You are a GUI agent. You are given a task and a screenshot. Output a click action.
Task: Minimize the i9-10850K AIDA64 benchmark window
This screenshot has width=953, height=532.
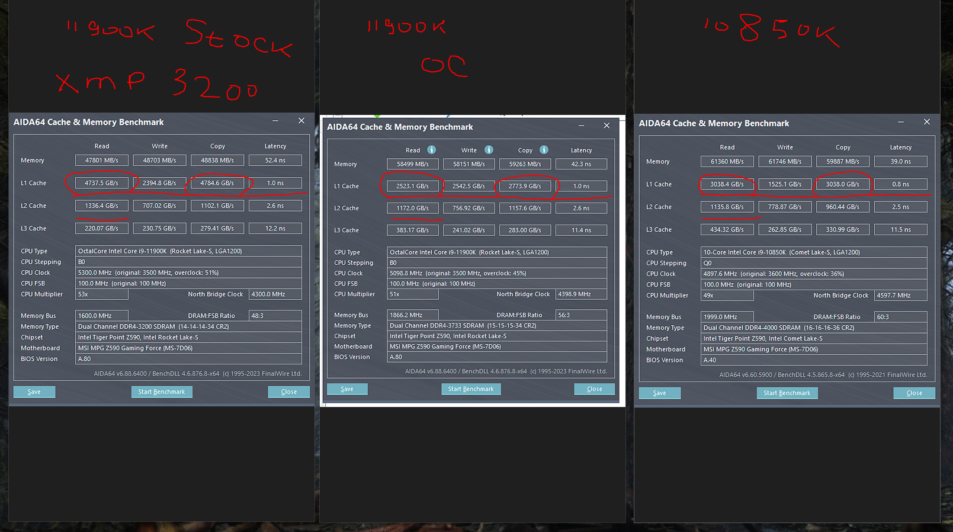901,122
